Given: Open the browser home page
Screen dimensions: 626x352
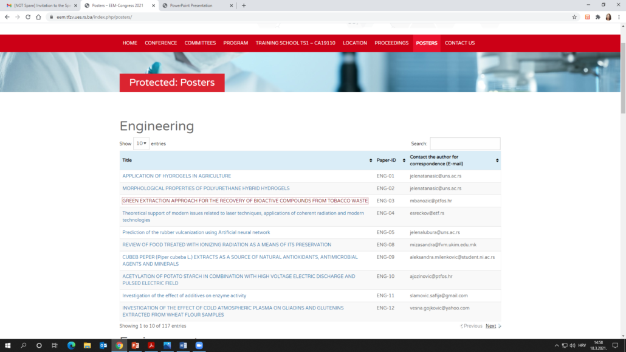Looking at the screenshot, I should click(38, 17).
